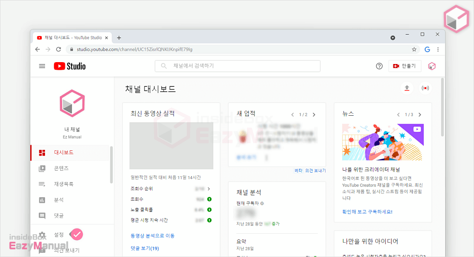Image resolution: width=474 pixels, height=257 pixels.
Task: Click the browser forward arrow
Action: [48, 49]
